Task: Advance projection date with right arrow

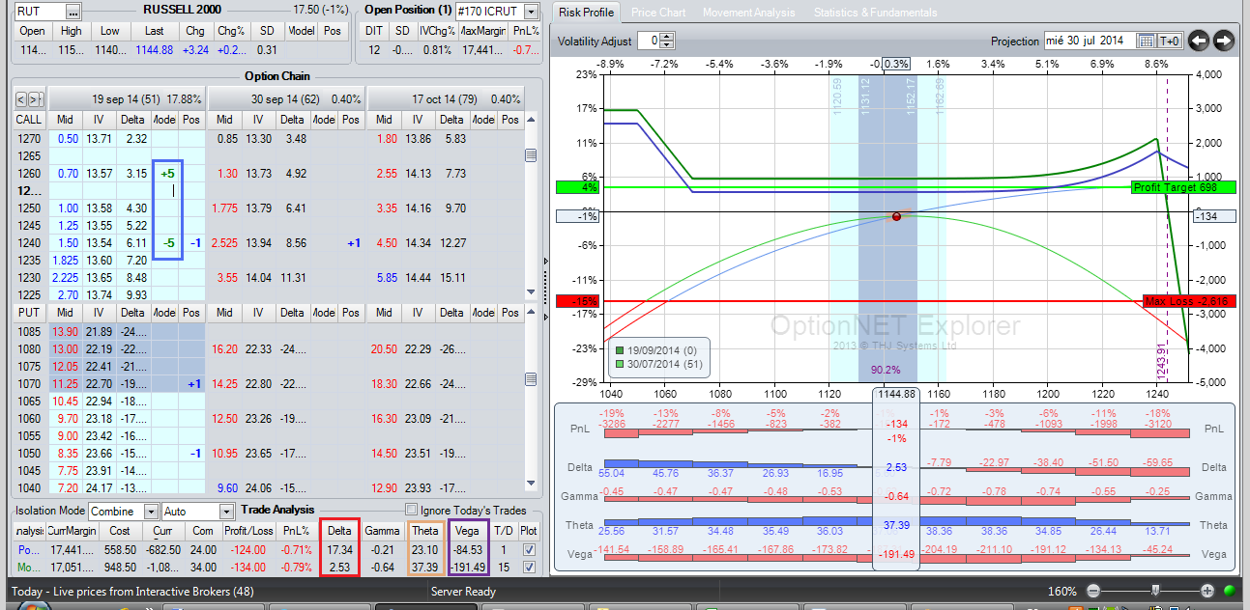Action: click(1224, 41)
